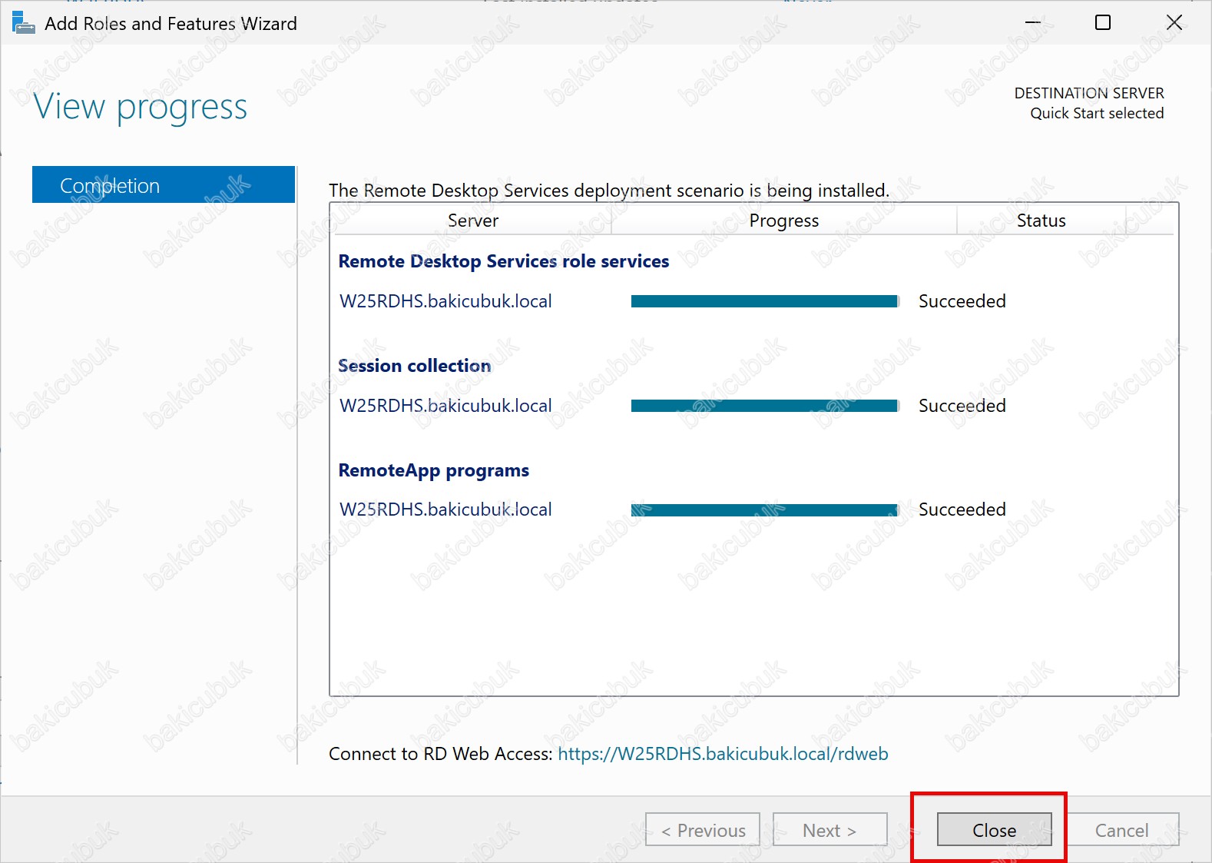Screen dimensions: 1212x863
Task: Select the Session collection heading
Action: pos(415,366)
